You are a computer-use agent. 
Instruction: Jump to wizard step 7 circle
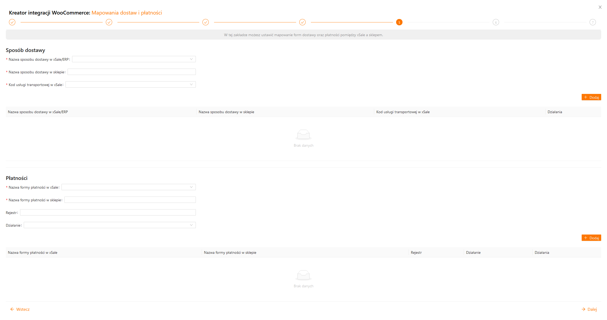point(592,22)
